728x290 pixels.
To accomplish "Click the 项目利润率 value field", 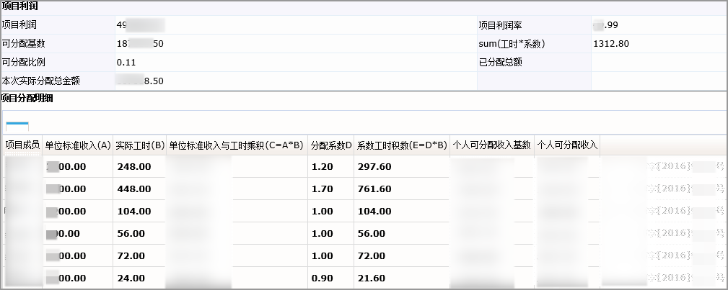I will click(x=659, y=25).
